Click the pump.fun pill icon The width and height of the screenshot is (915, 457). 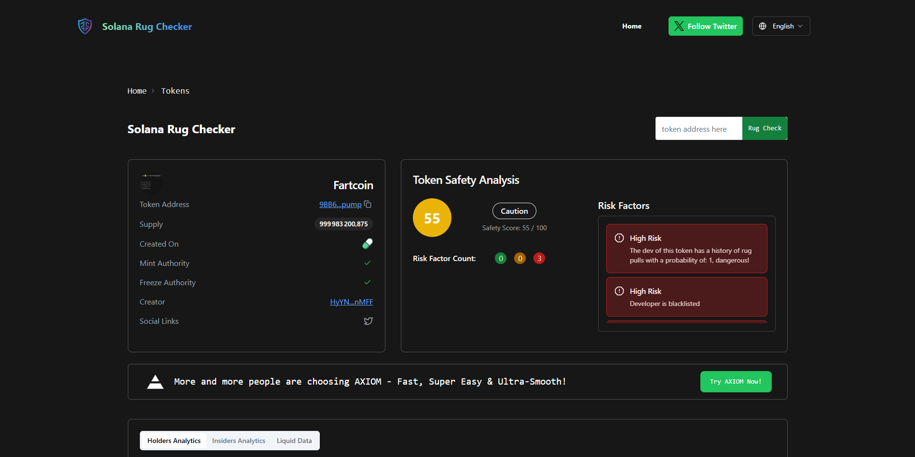[368, 244]
